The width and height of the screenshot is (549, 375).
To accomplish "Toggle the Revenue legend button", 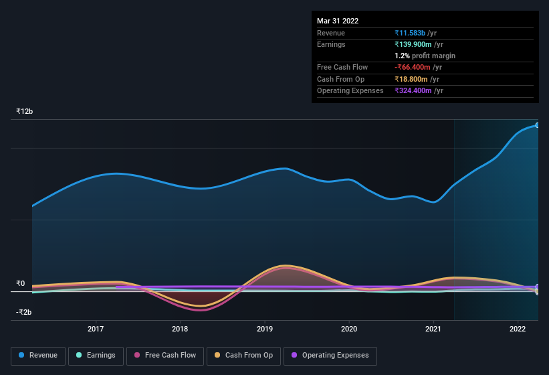I will point(38,356).
